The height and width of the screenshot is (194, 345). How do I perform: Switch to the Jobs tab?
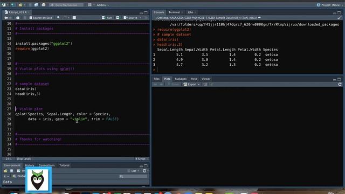190,12
